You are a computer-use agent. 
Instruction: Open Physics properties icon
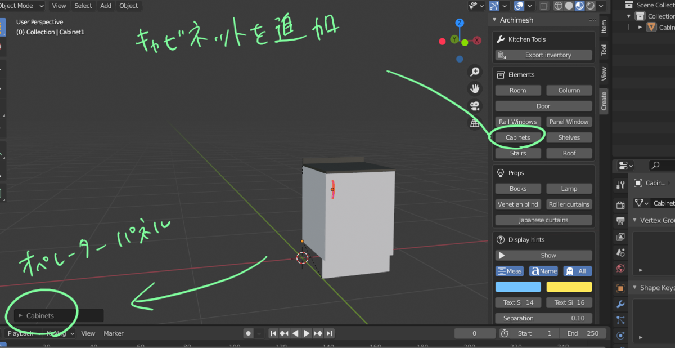(620, 336)
